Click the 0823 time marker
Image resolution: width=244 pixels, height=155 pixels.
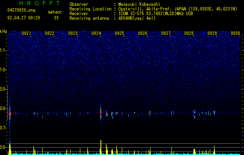coord(73,33)
